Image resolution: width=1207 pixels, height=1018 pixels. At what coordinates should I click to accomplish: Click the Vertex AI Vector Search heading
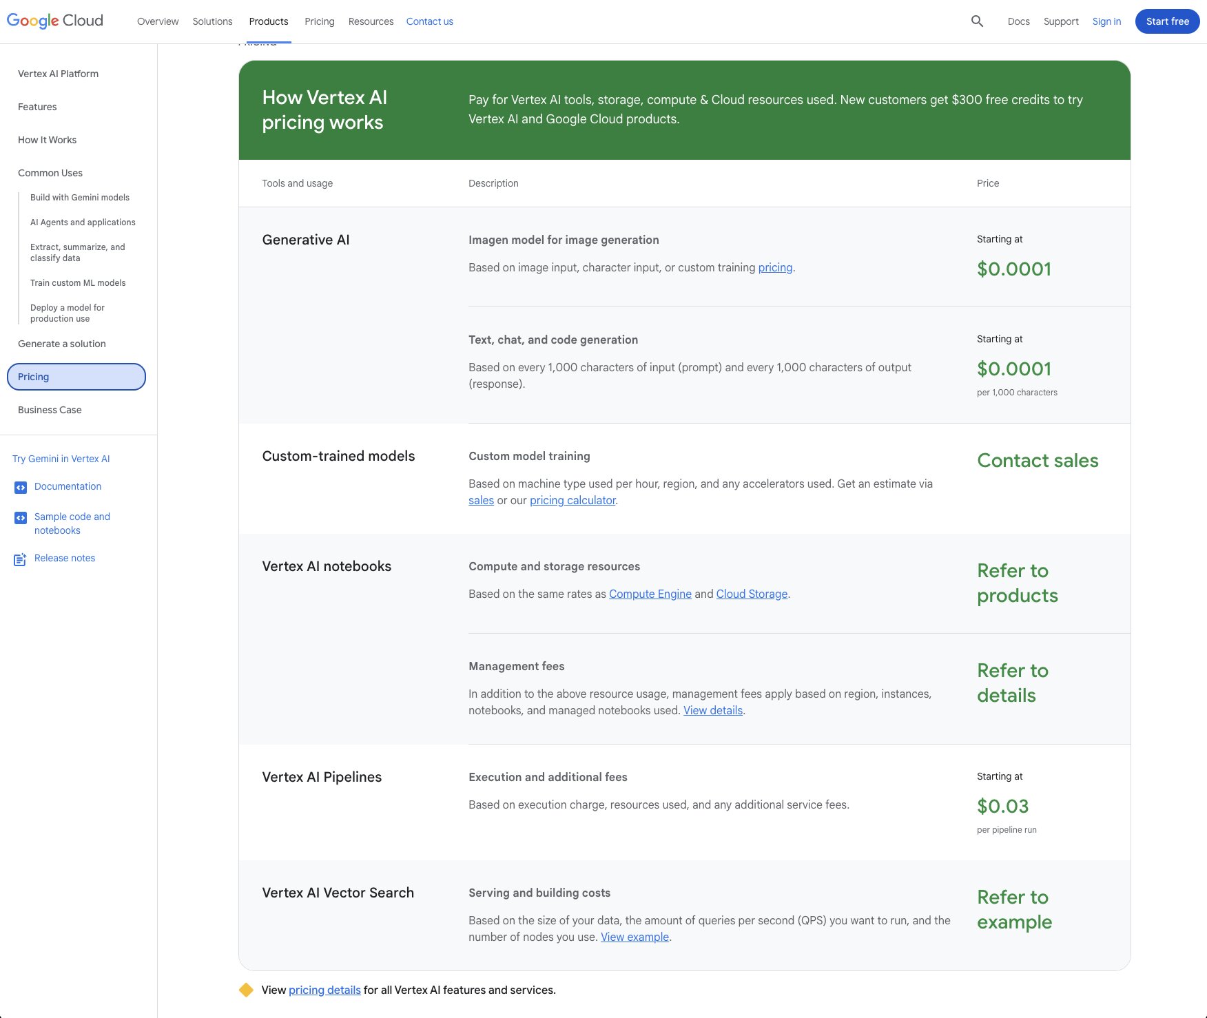pyautogui.click(x=338, y=893)
